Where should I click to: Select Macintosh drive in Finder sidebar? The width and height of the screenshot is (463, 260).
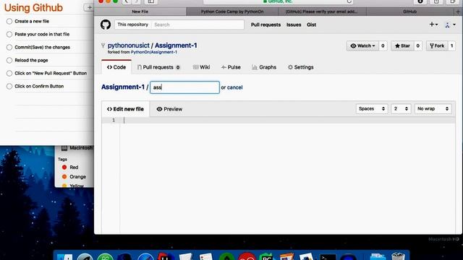(x=77, y=148)
